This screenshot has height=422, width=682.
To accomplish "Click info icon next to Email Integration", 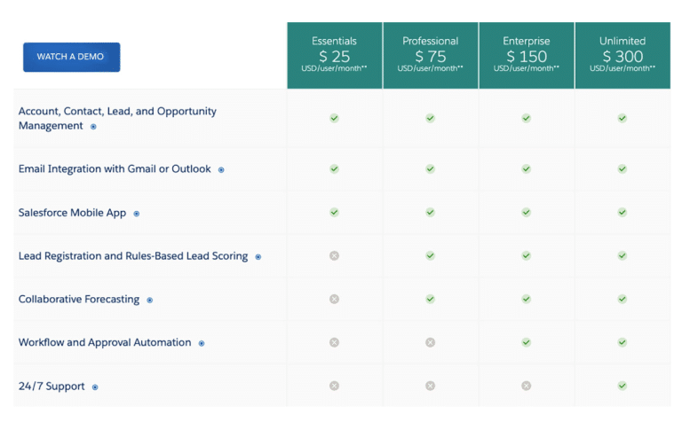I will coord(221,169).
